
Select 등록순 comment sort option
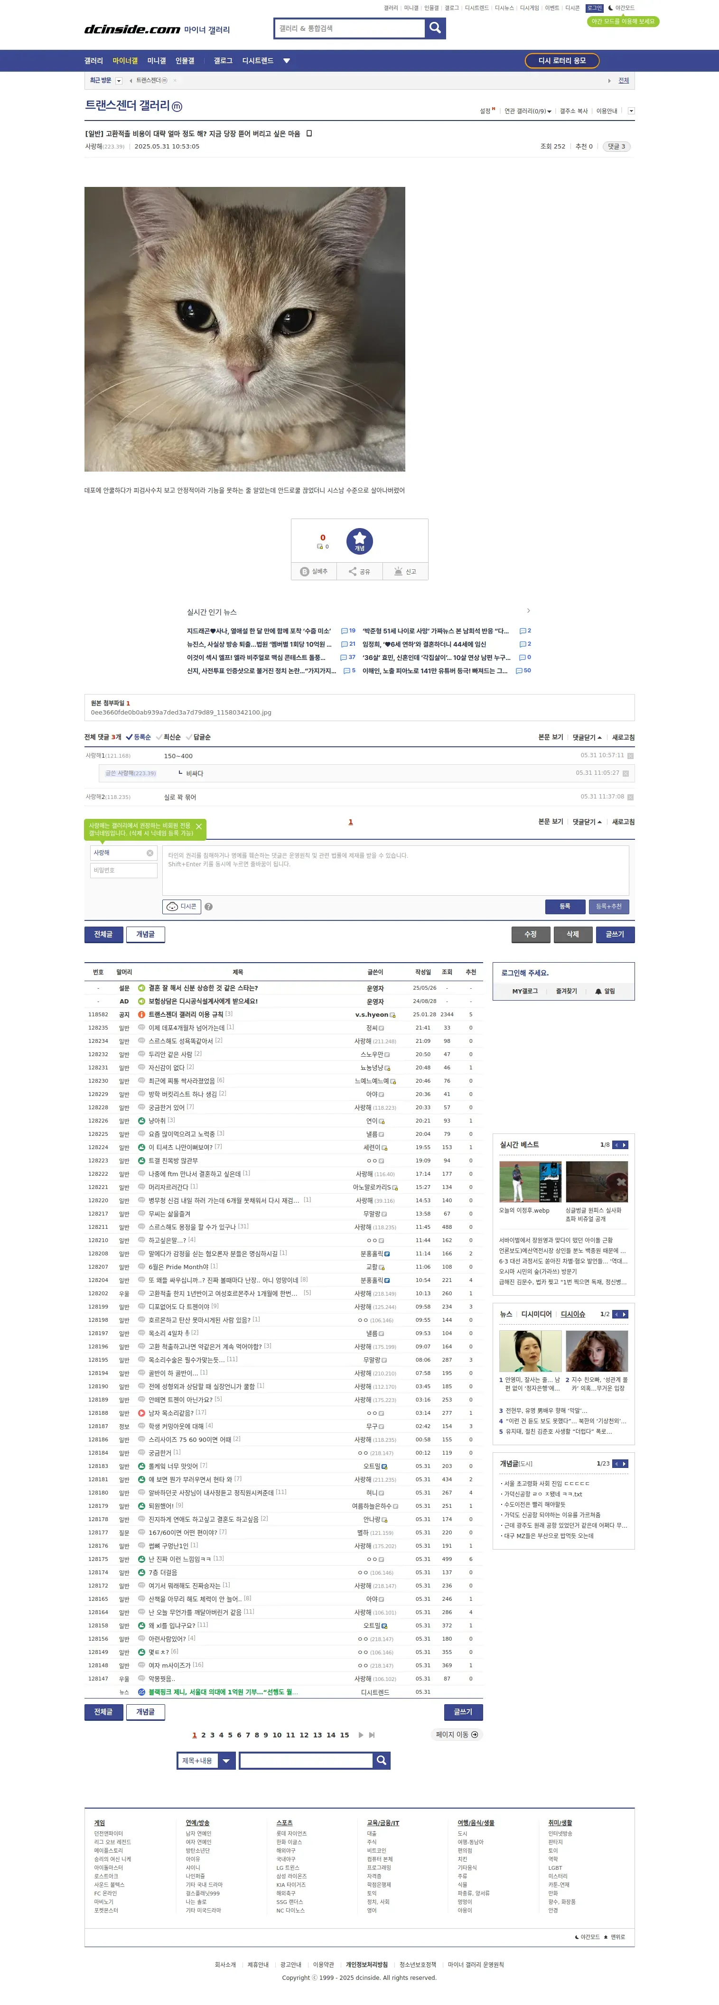(139, 737)
